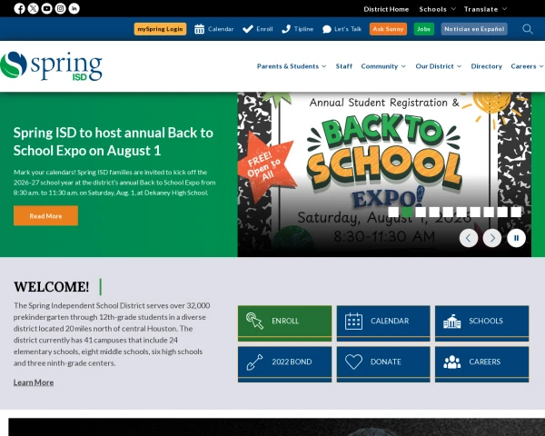Click the SCHOOLS tile label
Viewport: 545px width, 436px height.
click(486, 321)
